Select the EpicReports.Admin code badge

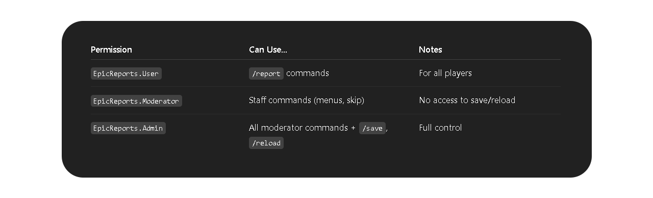pos(128,128)
